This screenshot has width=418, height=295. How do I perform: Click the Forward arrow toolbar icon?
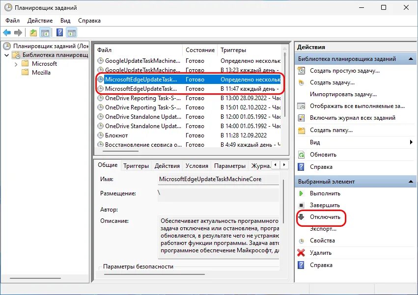point(18,33)
